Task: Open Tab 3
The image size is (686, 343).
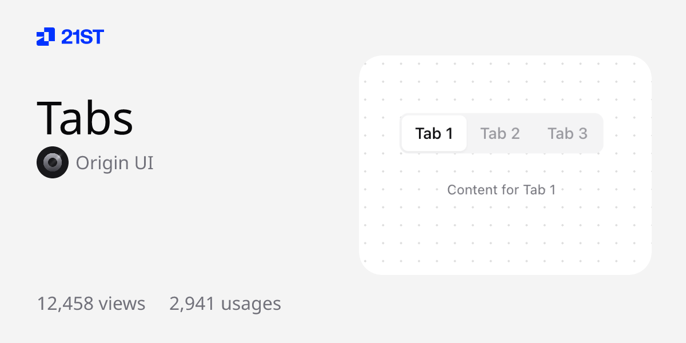Action: (x=567, y=133)
